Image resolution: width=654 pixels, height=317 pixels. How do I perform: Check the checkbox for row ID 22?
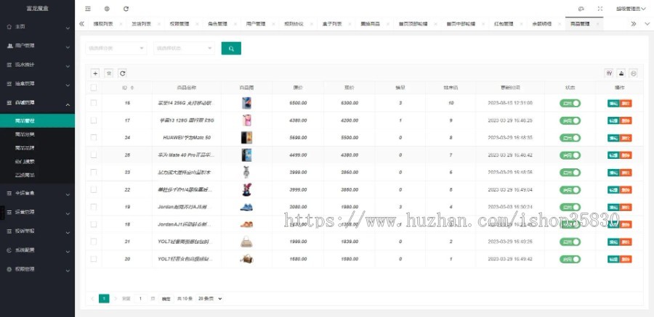click(x=94, y=189)
